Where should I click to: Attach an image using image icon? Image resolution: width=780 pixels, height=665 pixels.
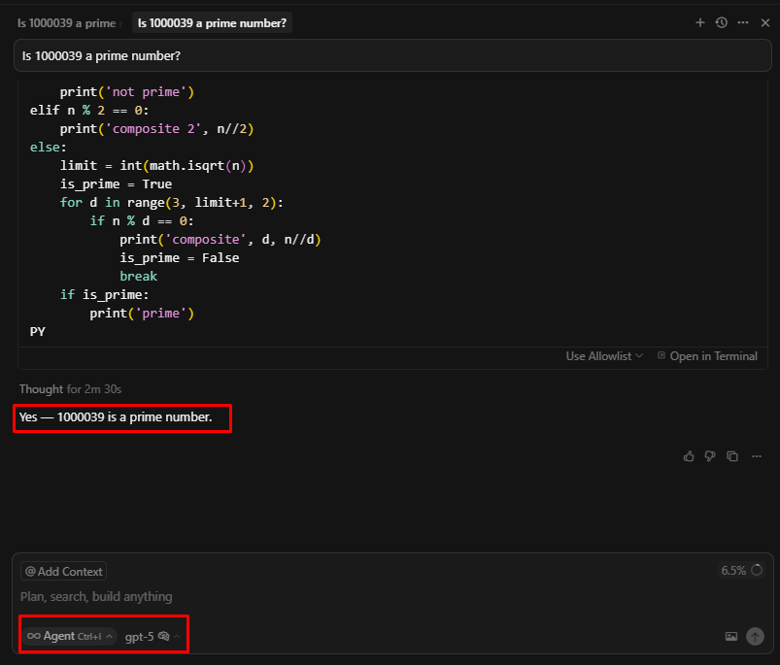pyautogui.click(x=731, y=637)
